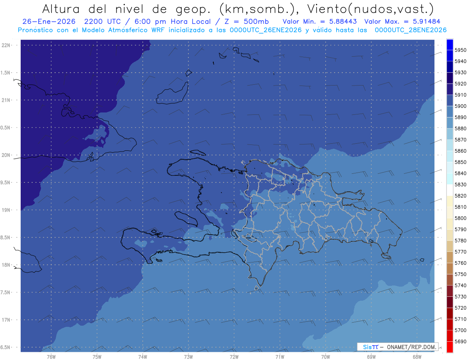Click the colorbar label '5770'
The image size is (468, 362).
461,252
